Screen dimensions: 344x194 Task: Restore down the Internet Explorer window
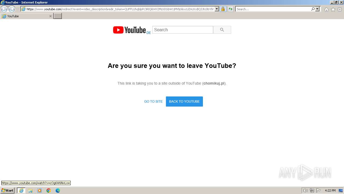point(336,2)
